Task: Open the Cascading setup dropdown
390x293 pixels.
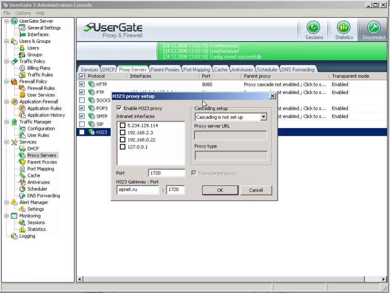Action: coord(263,117)
